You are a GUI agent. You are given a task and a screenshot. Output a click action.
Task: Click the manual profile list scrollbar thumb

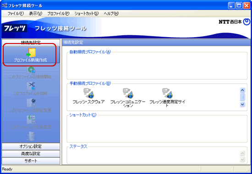point(242,97)
